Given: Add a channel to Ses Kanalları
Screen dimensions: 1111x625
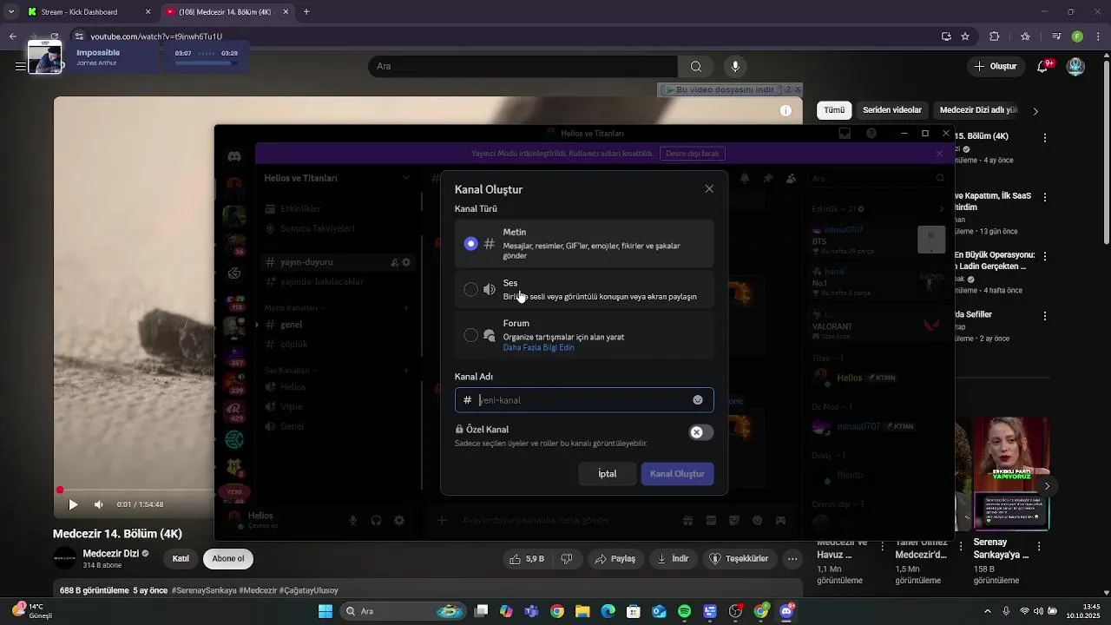Looking at the screenshot, I should [405, 371].
